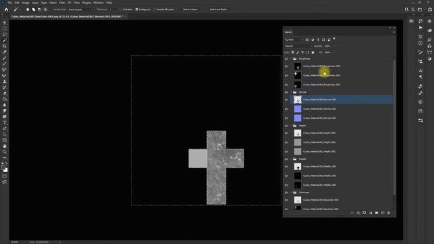Open the Edit Toolbar three-dots button
The width and height of the screenshot is (434, 244).
[5, 158]
